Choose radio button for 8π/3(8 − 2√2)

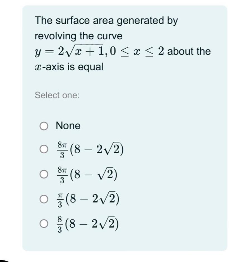coord(44,149)
